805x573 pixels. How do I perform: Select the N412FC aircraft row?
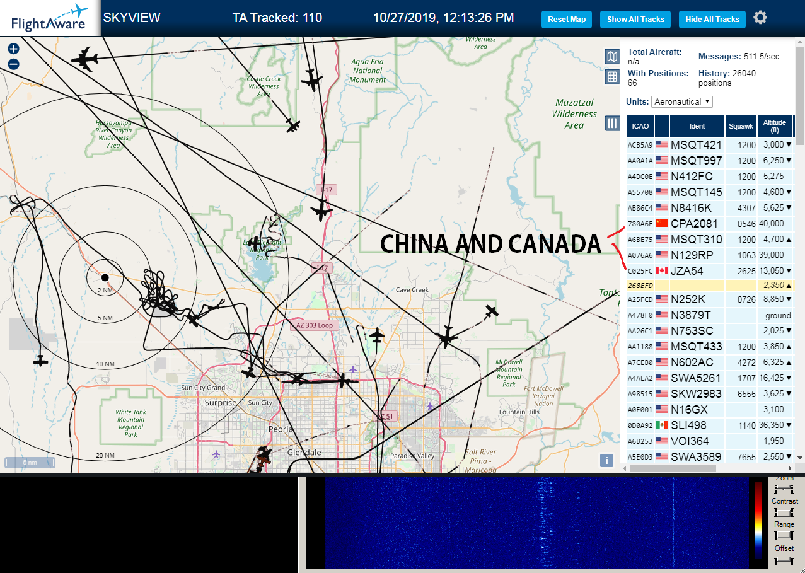(710, 176)
